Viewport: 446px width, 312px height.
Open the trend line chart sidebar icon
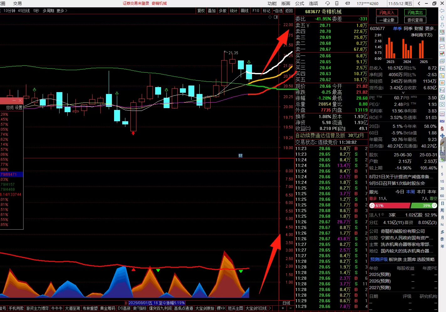(442, 47)
